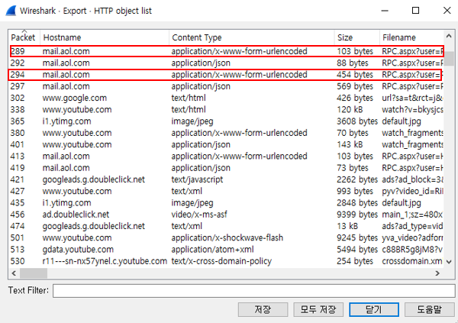Screen dimensions: 458x323
Task: Click the vertical scrollbar thumb
Action: 449,59
